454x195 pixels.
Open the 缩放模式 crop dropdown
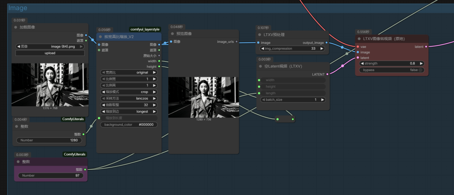coord(129,92)
